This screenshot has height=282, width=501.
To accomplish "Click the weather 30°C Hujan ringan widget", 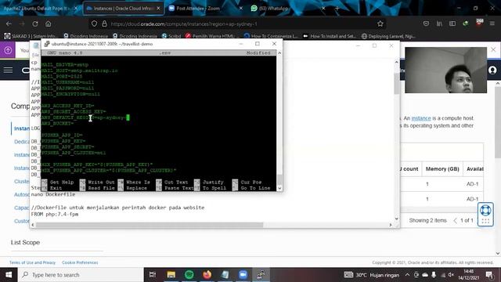I will [x=372, y=275].
